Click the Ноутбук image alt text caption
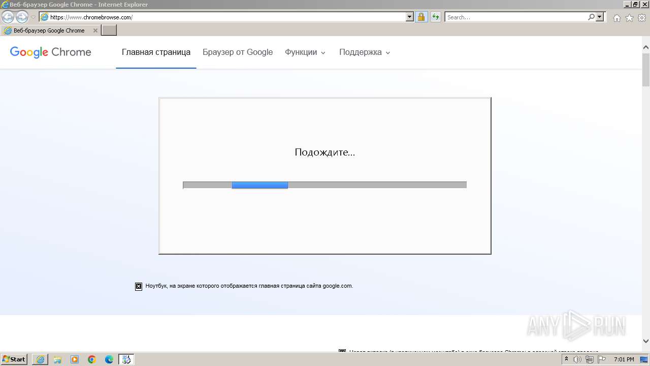 249,286
